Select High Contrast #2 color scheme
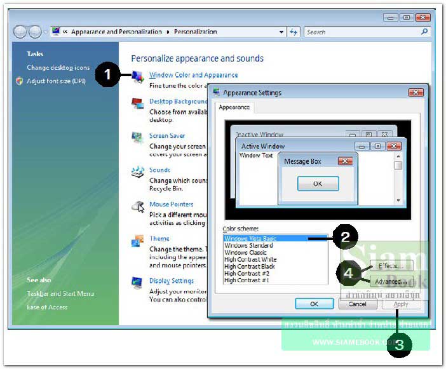 [275, 273]
